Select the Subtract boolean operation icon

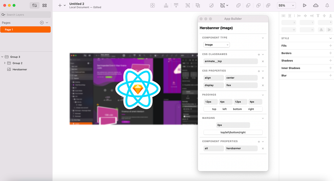(248, 5)
